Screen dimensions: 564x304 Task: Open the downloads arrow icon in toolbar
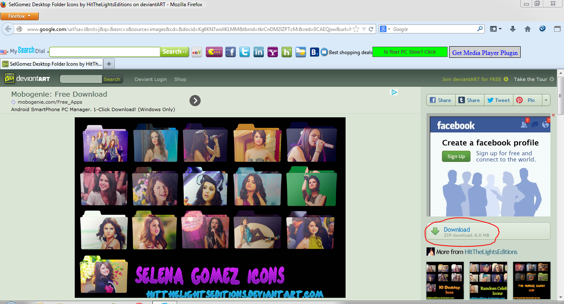(513, 29)
